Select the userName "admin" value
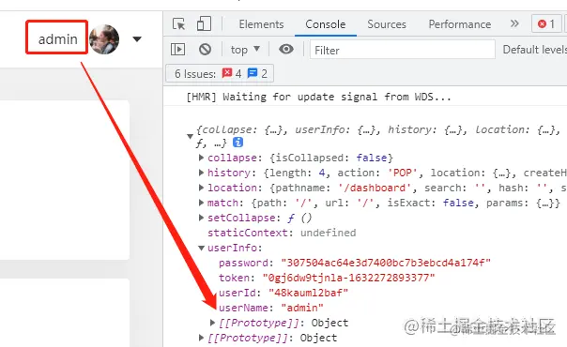The height and width of the screenshot is (347, 567). (x=302, y=308)
